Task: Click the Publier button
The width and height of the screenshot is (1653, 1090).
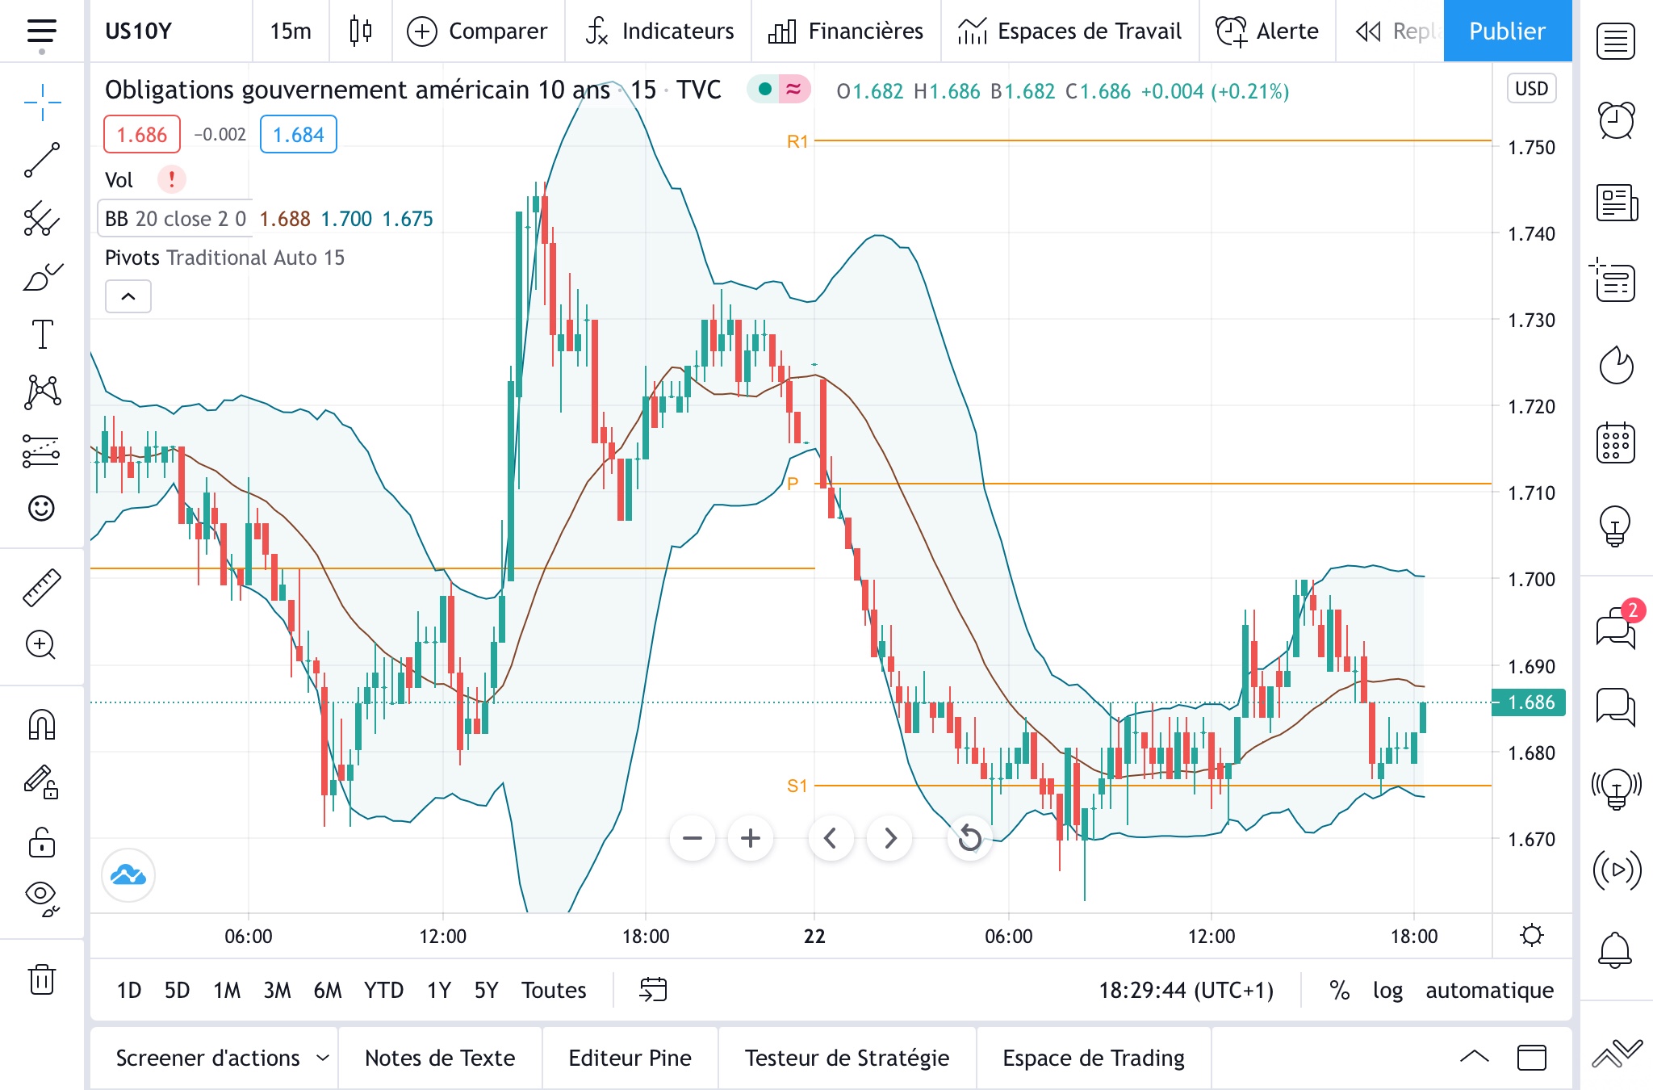Action: (1507, 31)
